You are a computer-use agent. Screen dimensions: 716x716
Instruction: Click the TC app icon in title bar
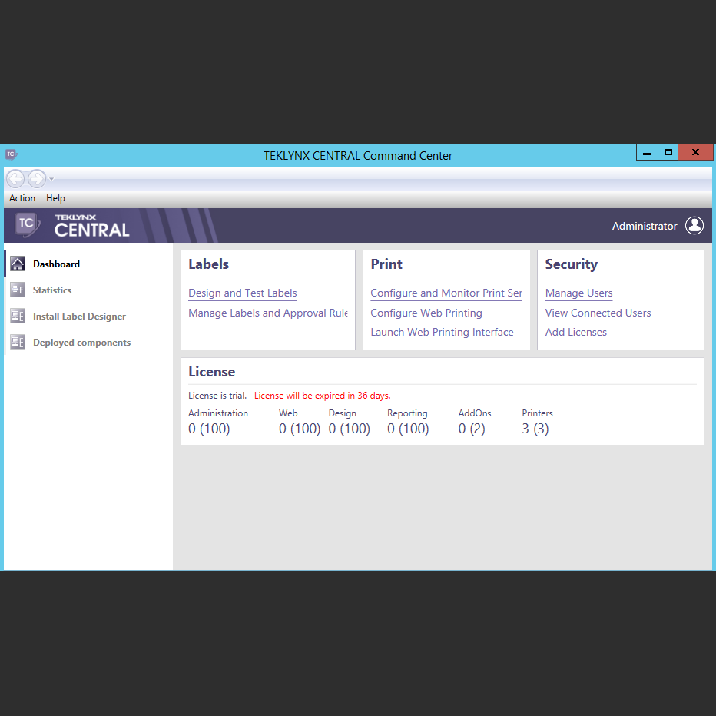(11, 154)
